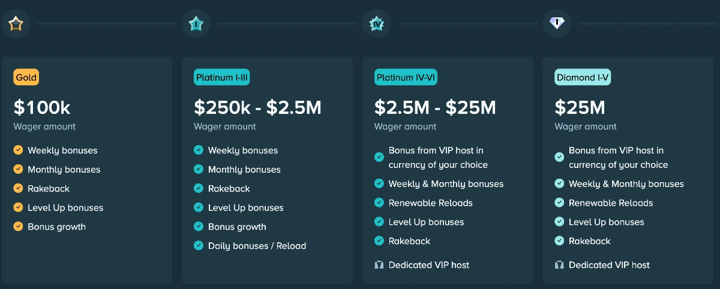Click the $100k wager amount
Screen dimensions: 720x289
click(42, 108)
